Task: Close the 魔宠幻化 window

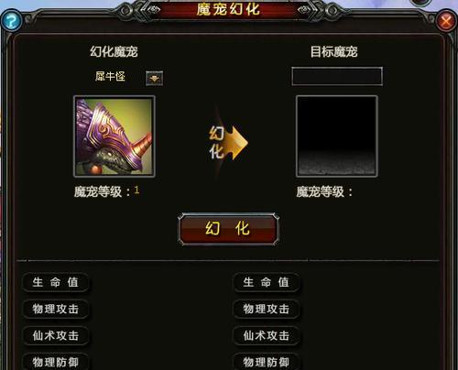Action: [446, 21]
